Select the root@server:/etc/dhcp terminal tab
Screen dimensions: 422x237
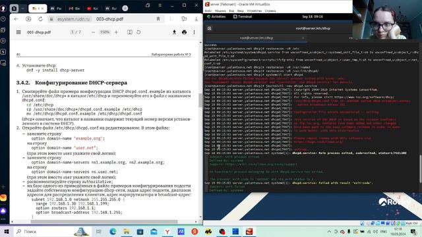256,38
